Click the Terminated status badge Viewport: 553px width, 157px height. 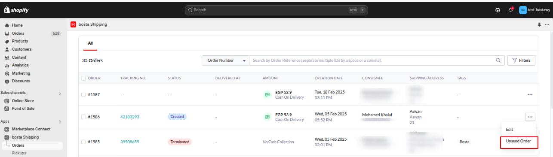point(180,142)
